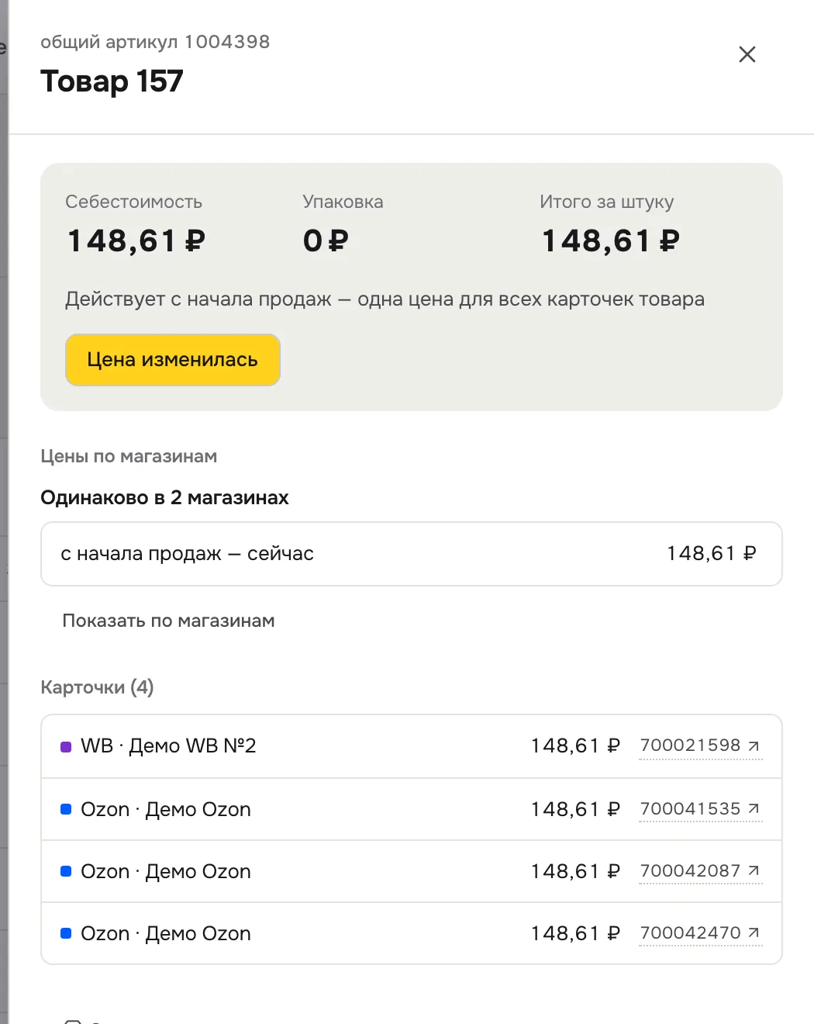Click the purple WB marker dot

66,747
